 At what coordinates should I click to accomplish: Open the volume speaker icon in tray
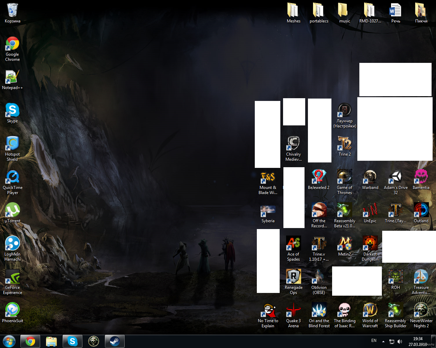click(400, 342)
